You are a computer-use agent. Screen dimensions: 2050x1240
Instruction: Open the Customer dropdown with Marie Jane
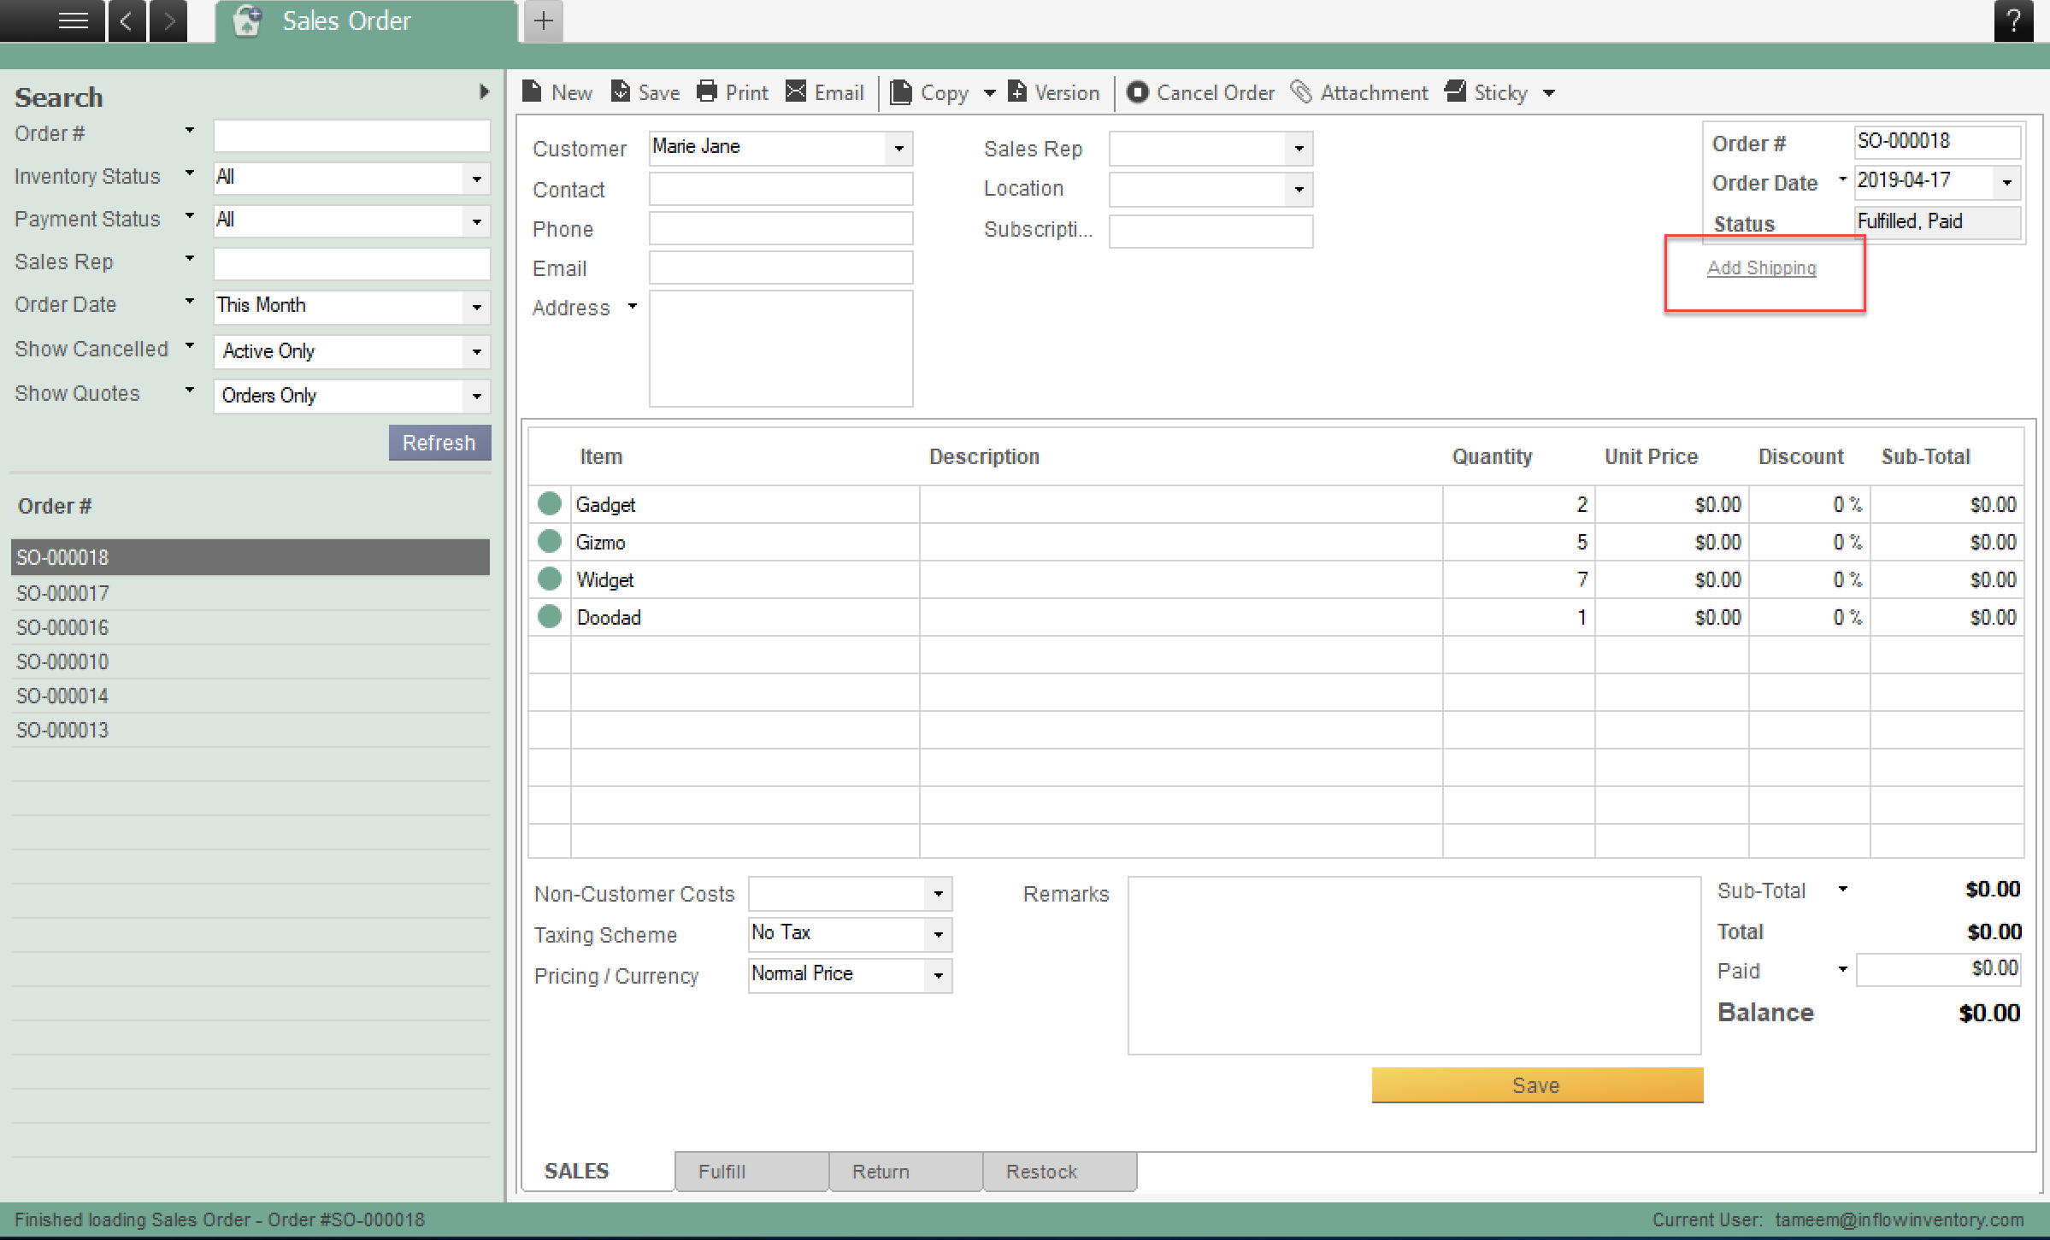coord(898,149)
